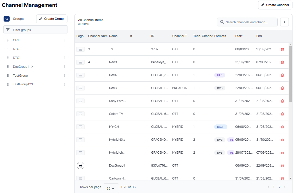Open options menu for TestGroup123
The width and height of the screenshot is (294, 193).
tap(65, 84)
